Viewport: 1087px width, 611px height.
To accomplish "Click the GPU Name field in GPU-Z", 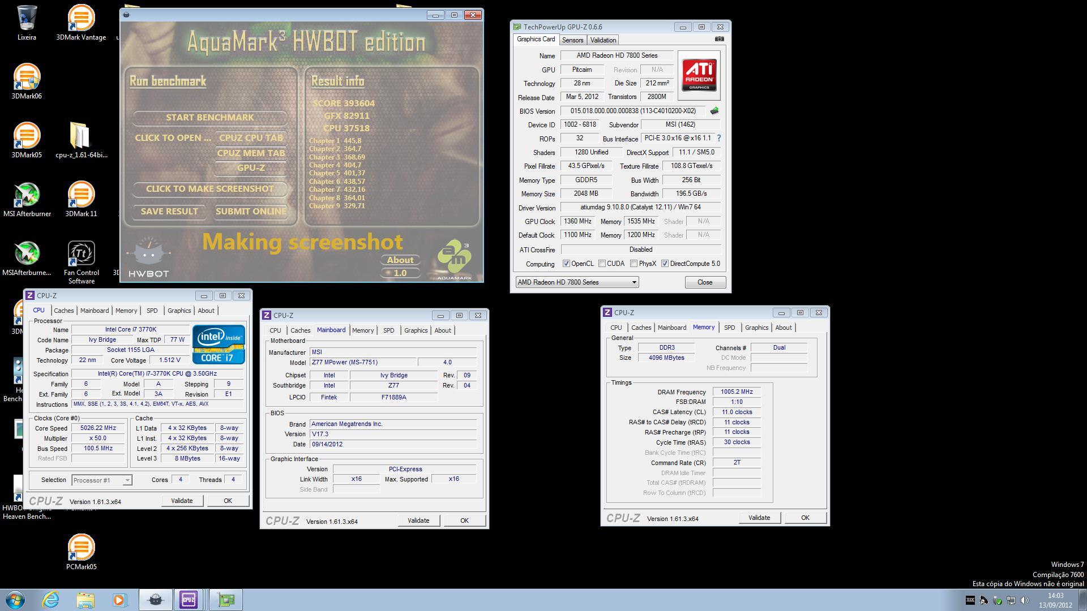I will coord(617,55).
